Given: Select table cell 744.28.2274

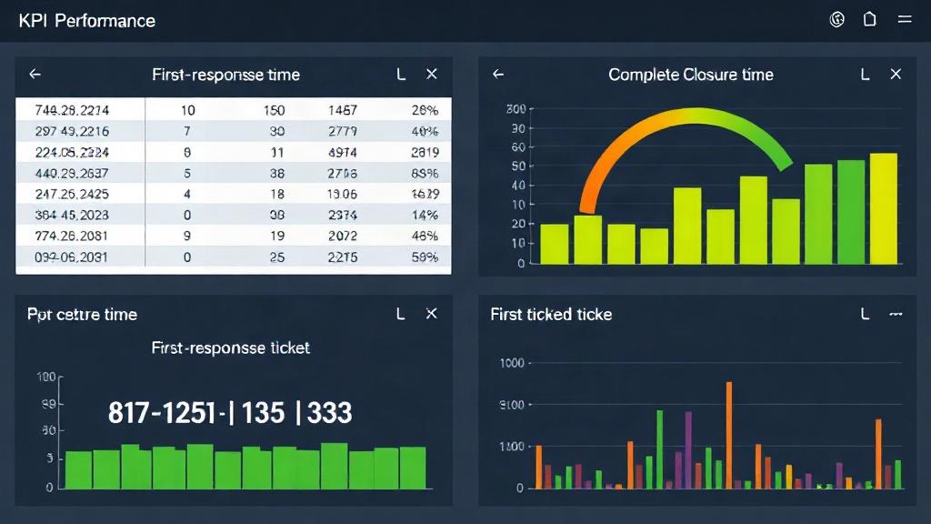Looking at the screenshot, I should pyautogui.click(x=72, y=110).
